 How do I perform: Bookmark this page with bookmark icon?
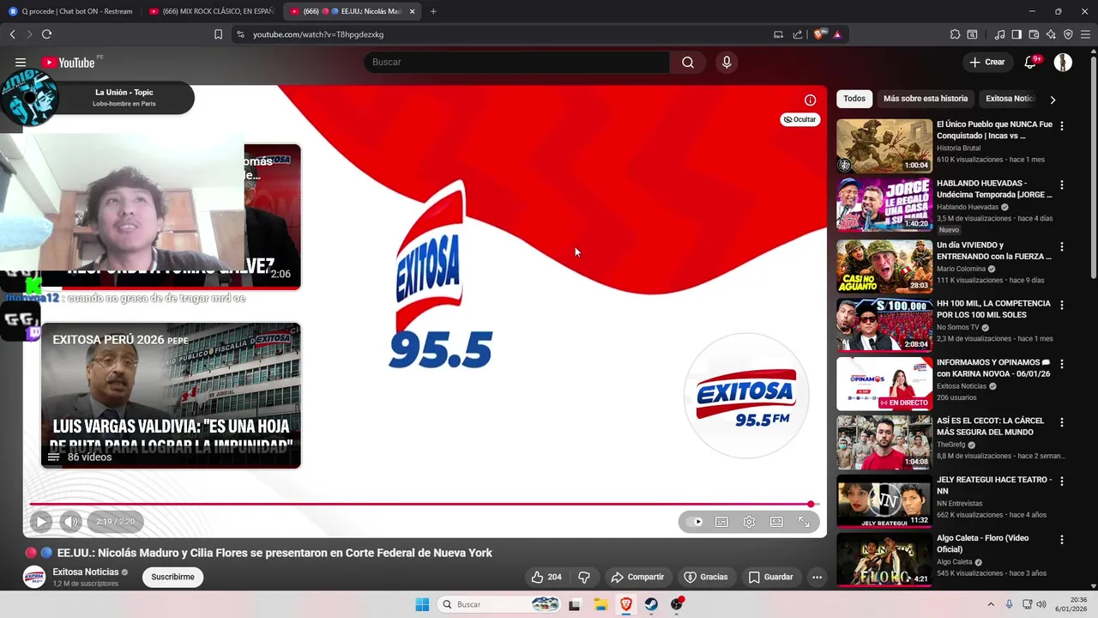point(218,34)
